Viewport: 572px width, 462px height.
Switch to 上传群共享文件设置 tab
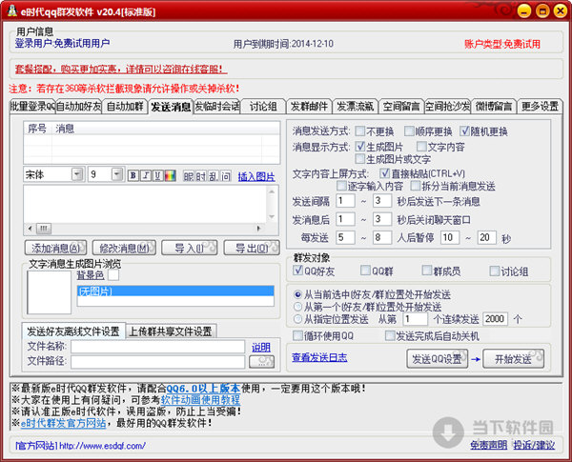coord(171,331)
